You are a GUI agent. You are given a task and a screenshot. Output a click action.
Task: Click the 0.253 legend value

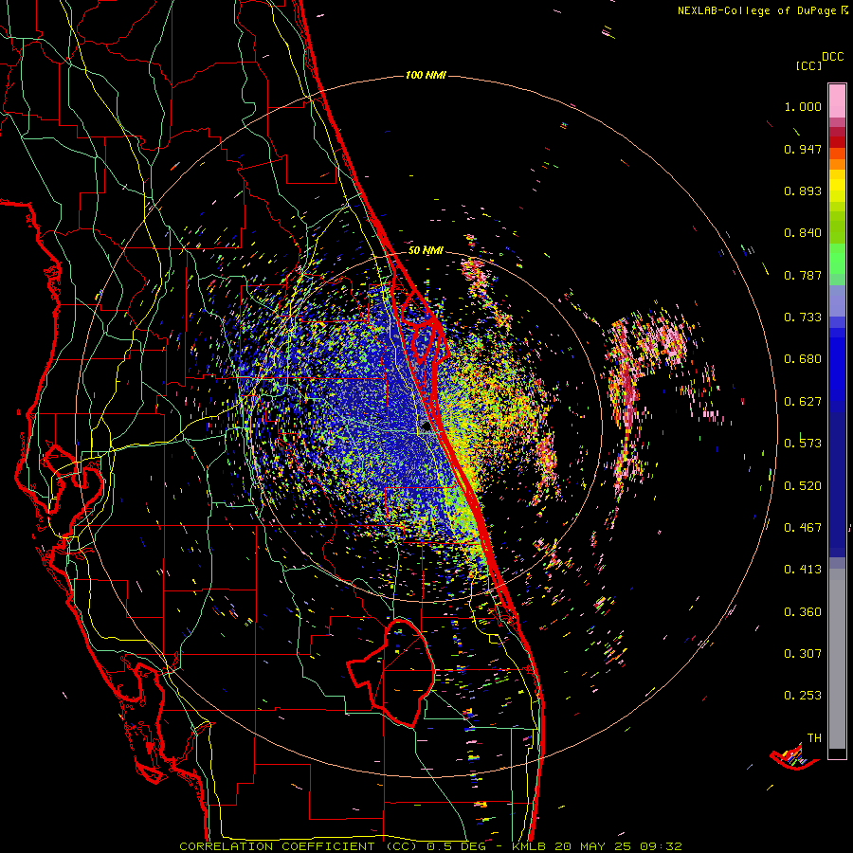coord(803,696)
